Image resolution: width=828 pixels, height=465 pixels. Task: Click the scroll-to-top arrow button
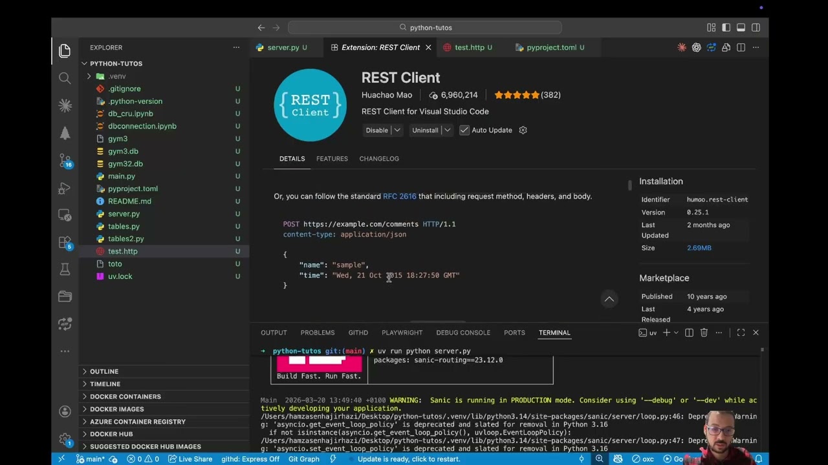tap(609, 299)
